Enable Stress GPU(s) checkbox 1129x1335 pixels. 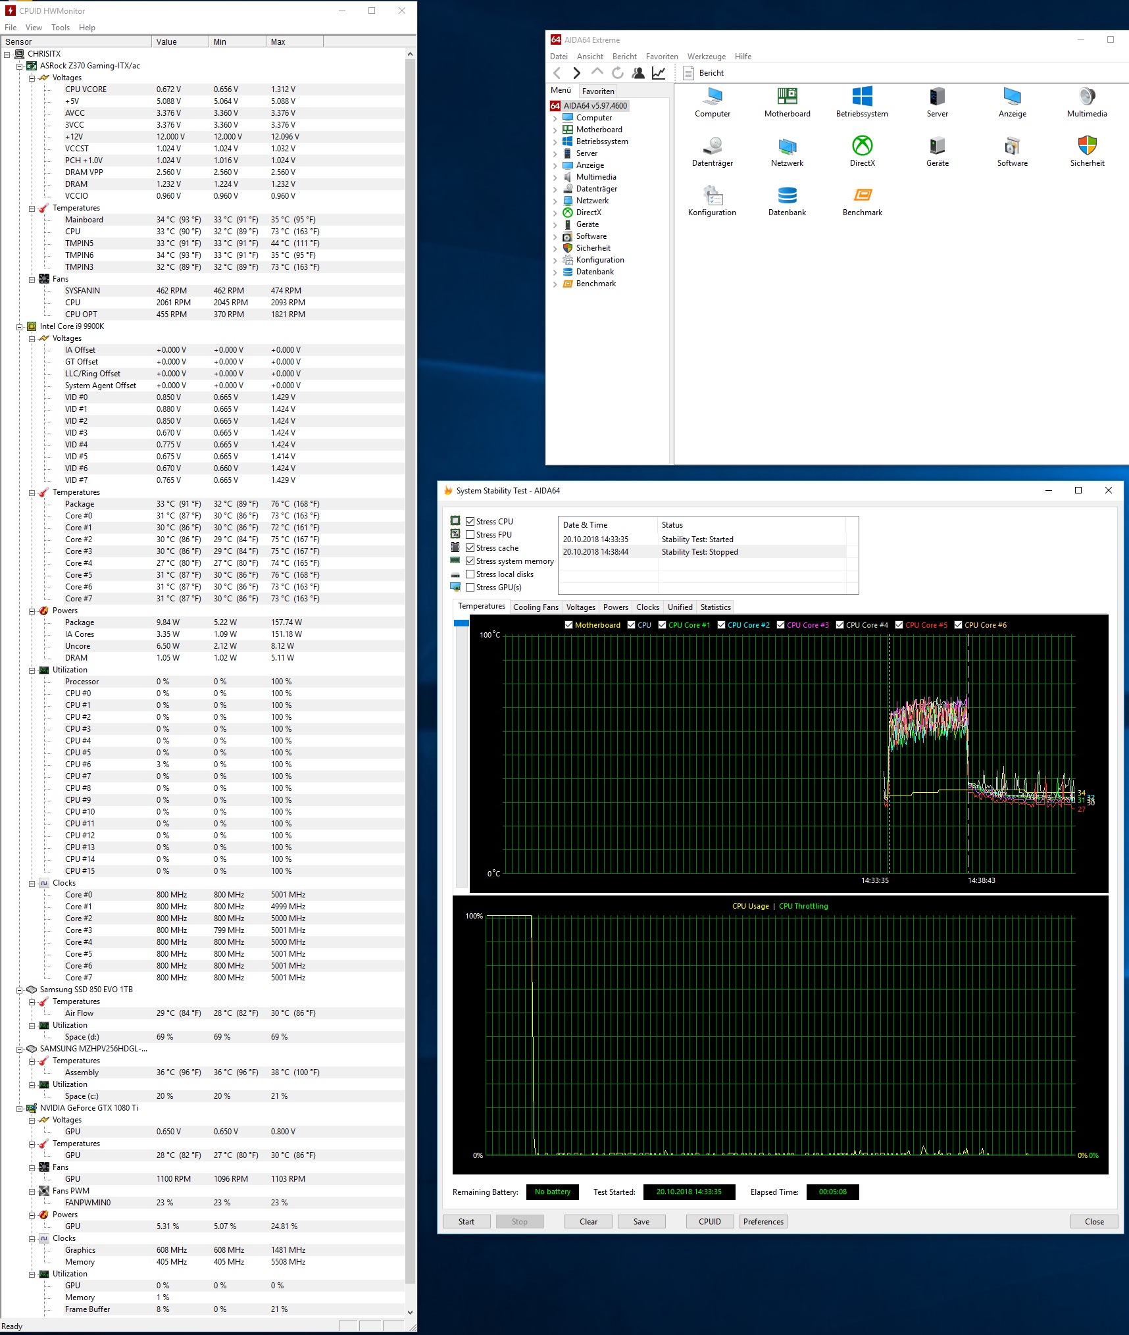pos(470,588)
